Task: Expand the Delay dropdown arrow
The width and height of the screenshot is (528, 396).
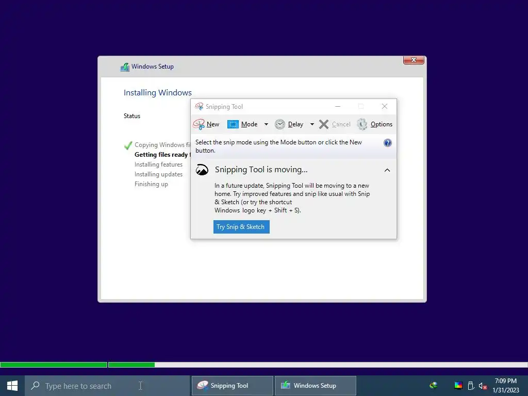Action: (312, 124)
